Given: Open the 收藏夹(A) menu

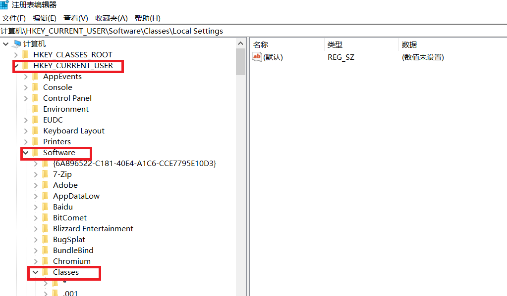Looking at the screenshot, I should click(111, 18).
